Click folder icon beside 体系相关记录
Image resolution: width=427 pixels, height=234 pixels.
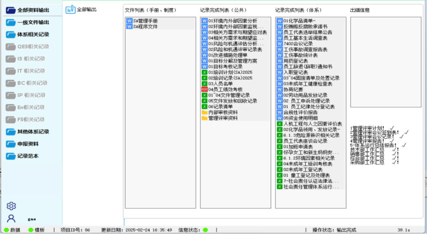pyautogui.click(x=11, y=34)
